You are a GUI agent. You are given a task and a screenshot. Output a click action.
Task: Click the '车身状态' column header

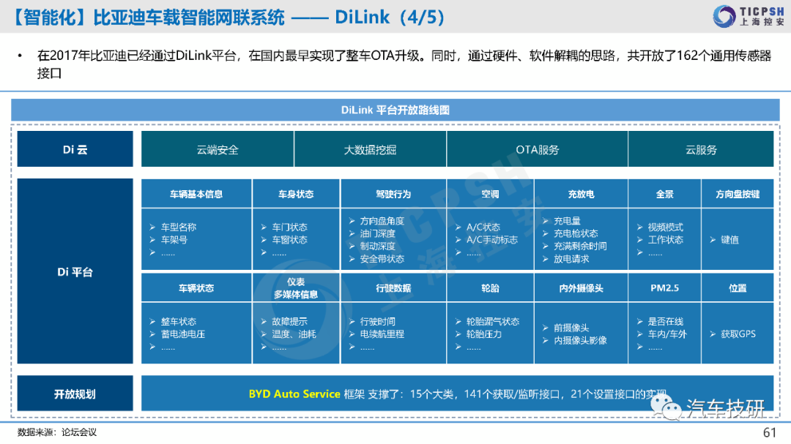pyautogui.click(x=296, y=194)
